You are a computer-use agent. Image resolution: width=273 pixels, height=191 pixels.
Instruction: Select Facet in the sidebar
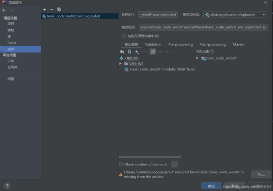point(12,43)
